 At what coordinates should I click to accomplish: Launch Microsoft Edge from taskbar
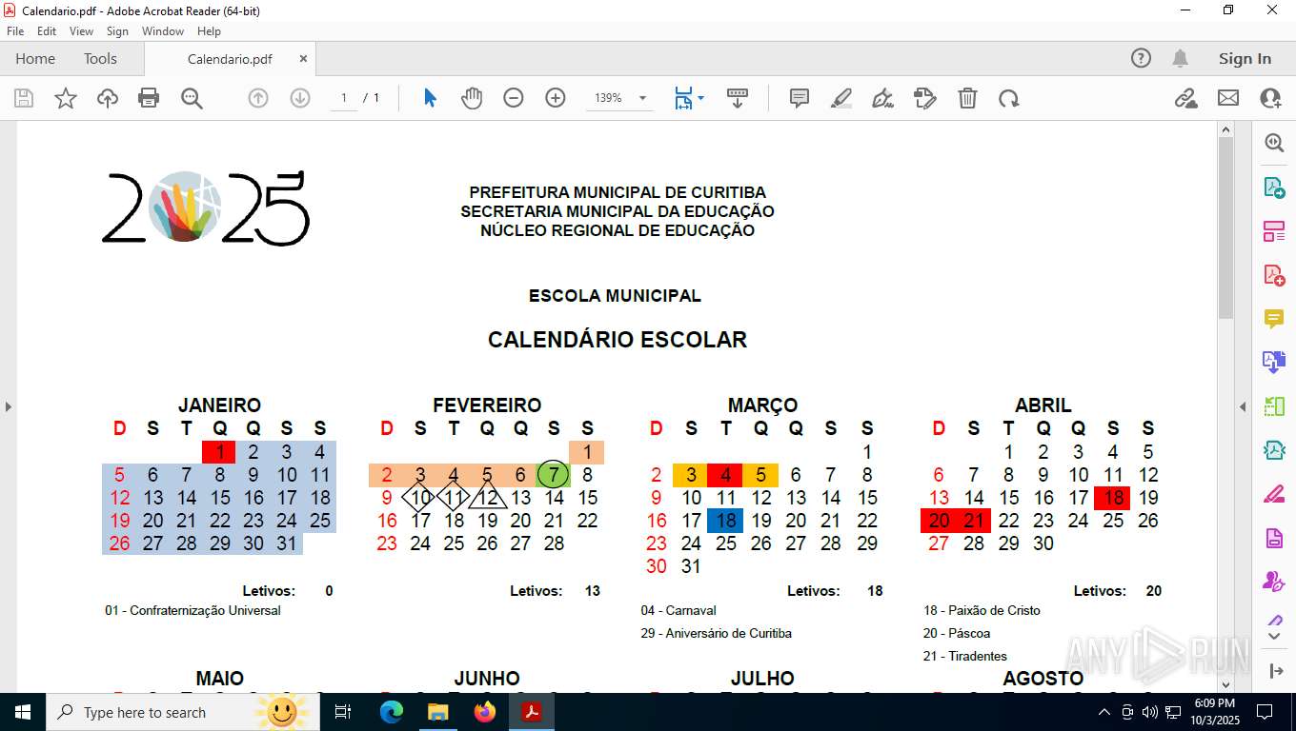[x=391, y=712]
